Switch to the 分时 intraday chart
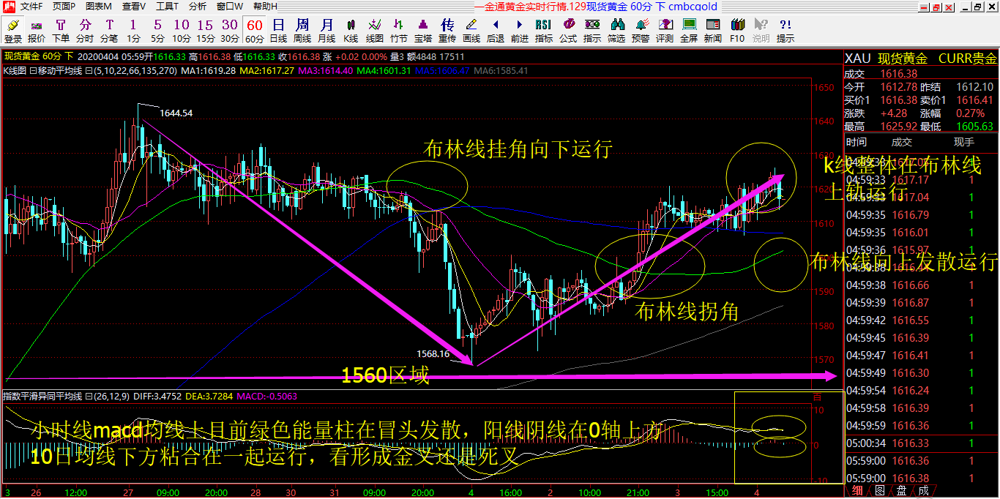This screenshot has width=1000, height=499. click(85, 31)
